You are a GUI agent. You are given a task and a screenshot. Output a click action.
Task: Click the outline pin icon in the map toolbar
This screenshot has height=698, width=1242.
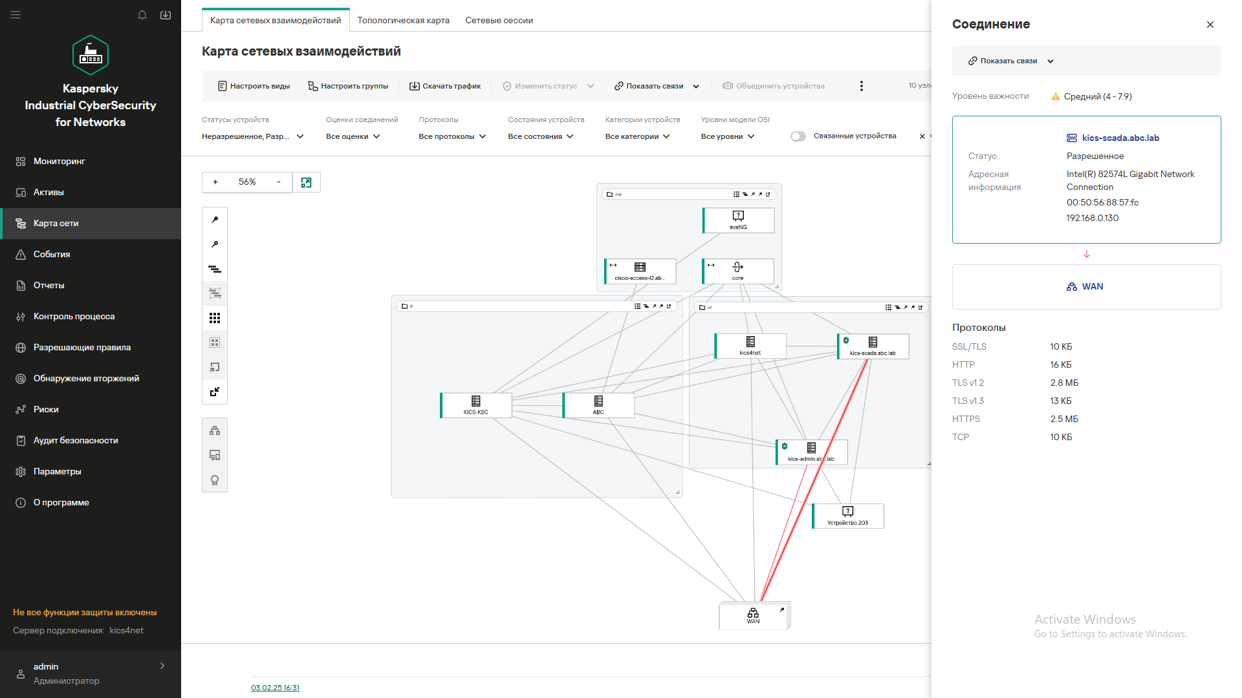(215, 244)
